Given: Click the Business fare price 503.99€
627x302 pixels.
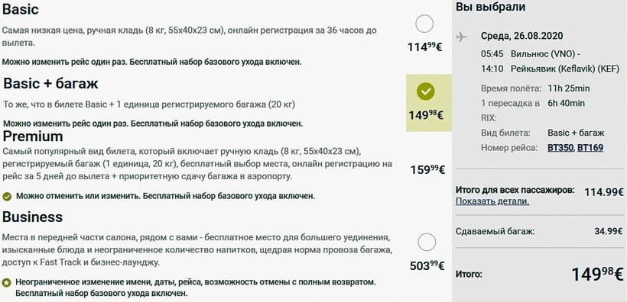Looking at the screenshot, I should [x=427, y=265].
